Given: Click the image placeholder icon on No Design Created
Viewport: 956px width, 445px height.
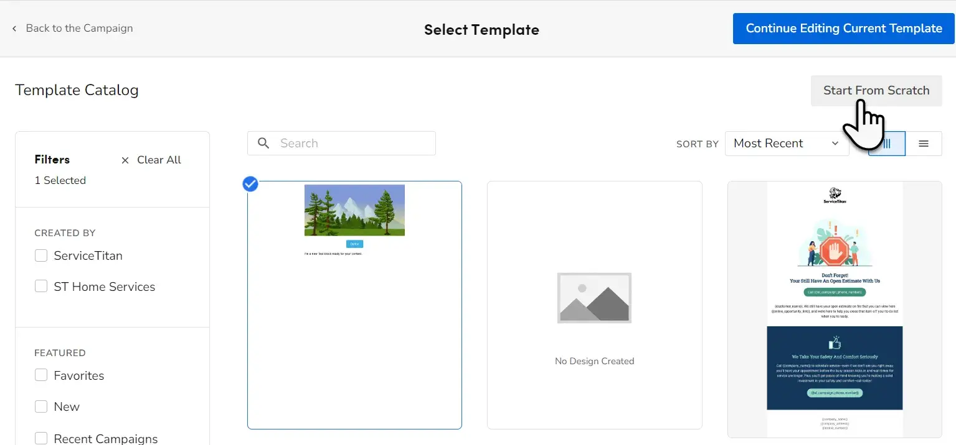Looking at the screenshot, I should [x=594, y=298].
